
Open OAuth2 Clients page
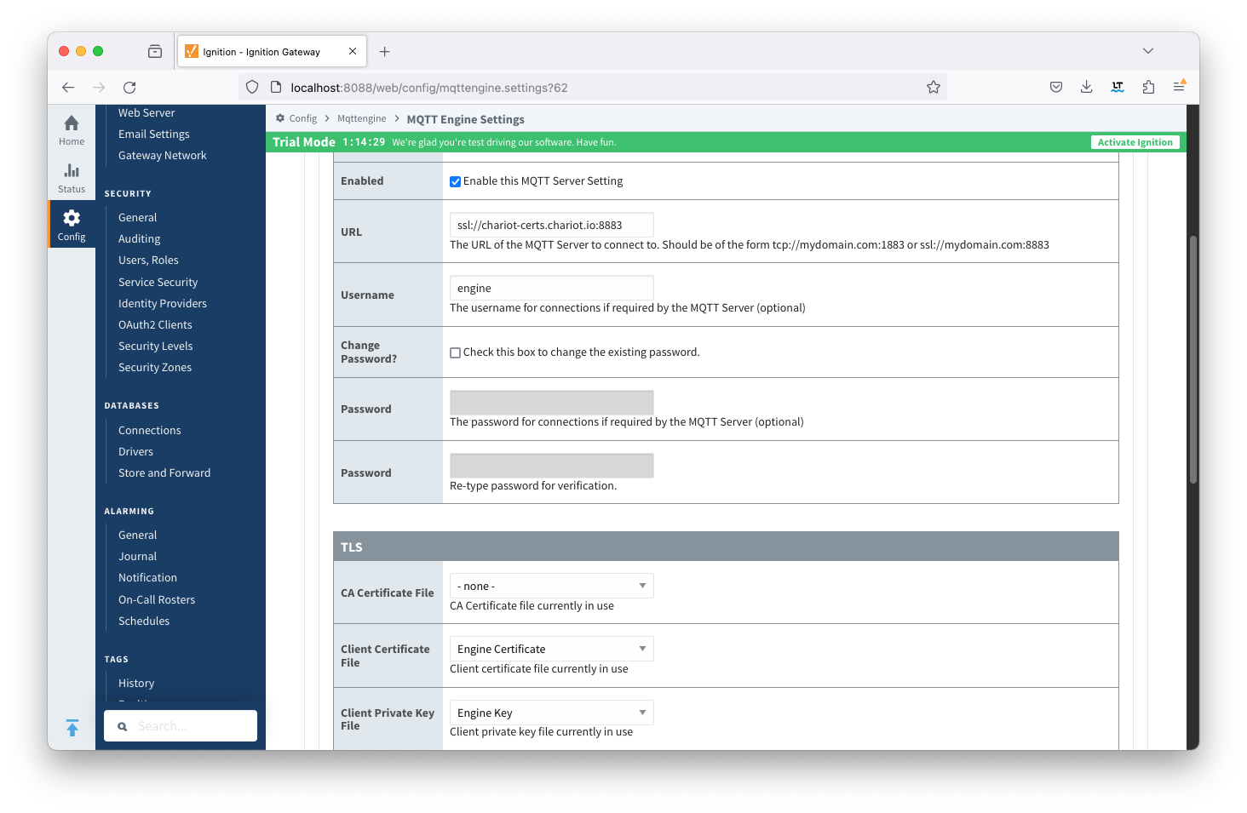[155, 324]
